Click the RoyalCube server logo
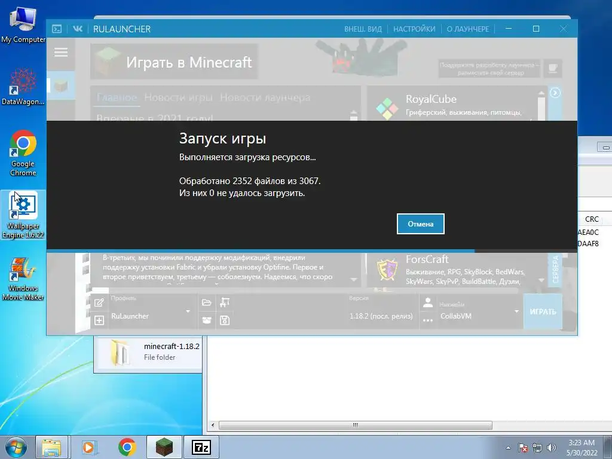The image size is (612, 459). [x=387, y=108]
